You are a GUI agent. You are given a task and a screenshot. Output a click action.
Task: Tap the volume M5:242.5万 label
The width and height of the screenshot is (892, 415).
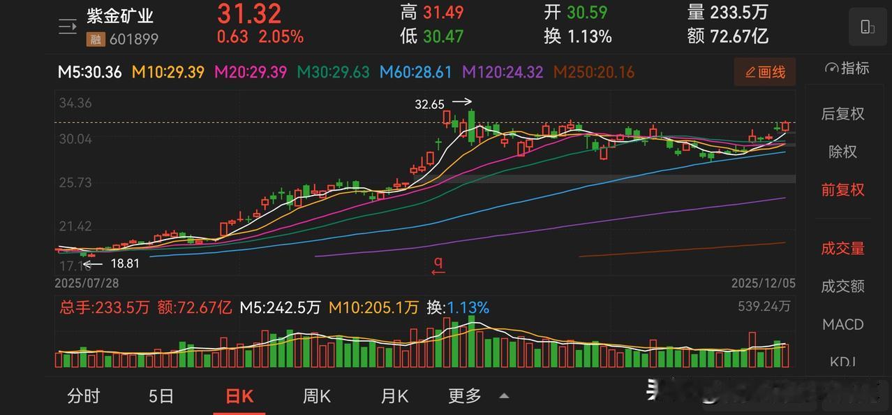tap(281, 307)
